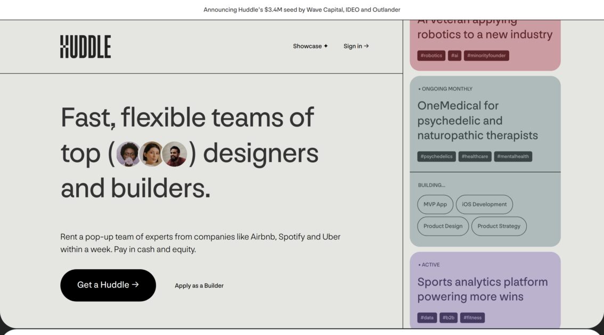Select the #robotics hashtag
604x335 pixels.
pos(432,55)
